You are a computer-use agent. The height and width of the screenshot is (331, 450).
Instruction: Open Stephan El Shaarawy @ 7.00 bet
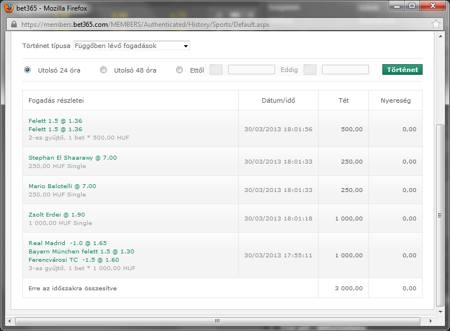coord(73,158)
